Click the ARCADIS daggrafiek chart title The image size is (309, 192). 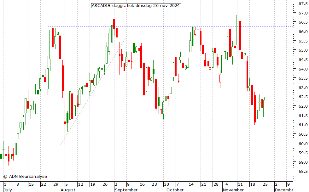click(136, 6)
